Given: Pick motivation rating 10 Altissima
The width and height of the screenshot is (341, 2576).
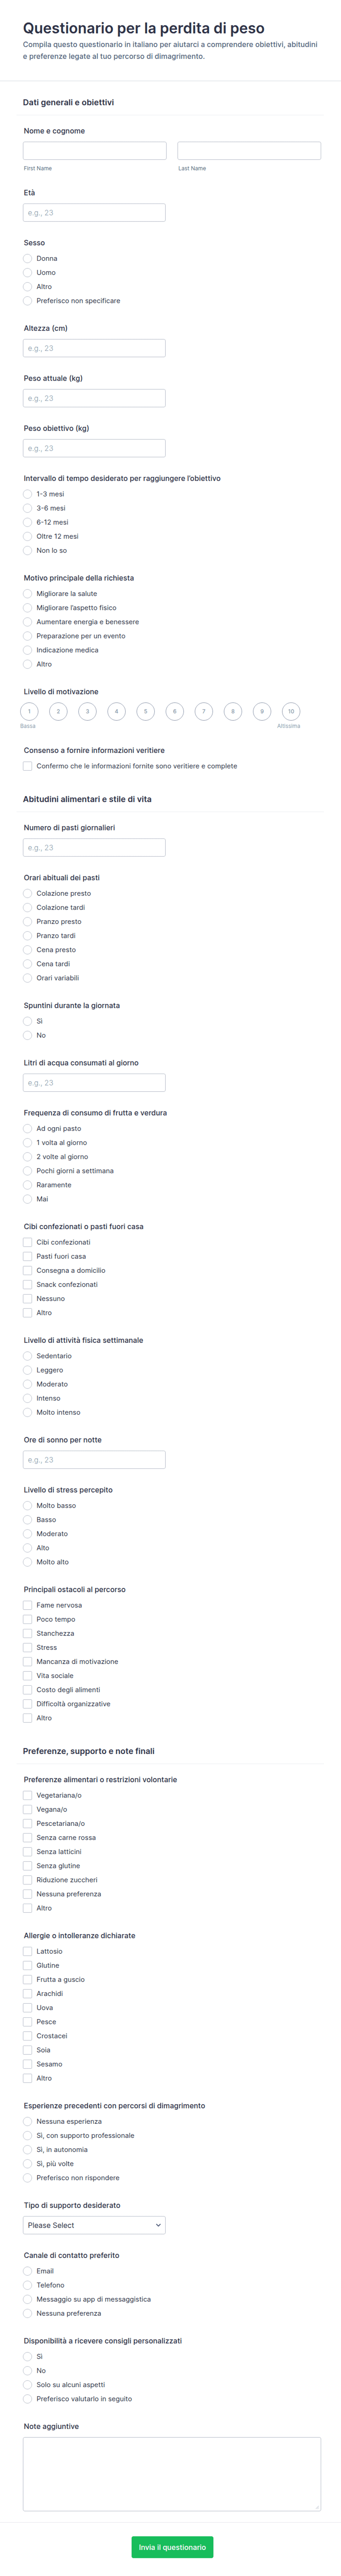Looking at the screenshot, I should [x=291, y=712].
